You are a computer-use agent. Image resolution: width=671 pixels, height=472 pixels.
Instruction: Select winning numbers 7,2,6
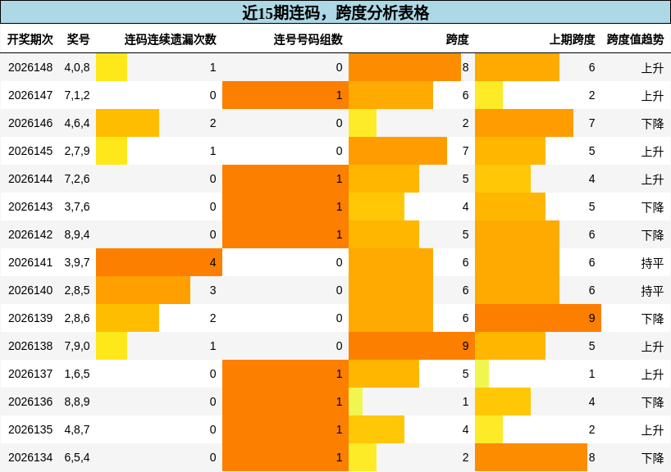[77, 179]
